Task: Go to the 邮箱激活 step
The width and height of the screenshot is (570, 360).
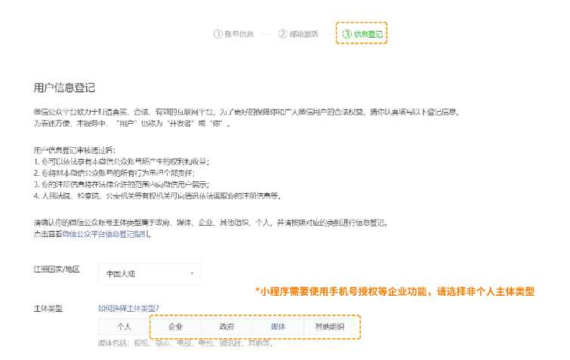Action: point(303,34)
